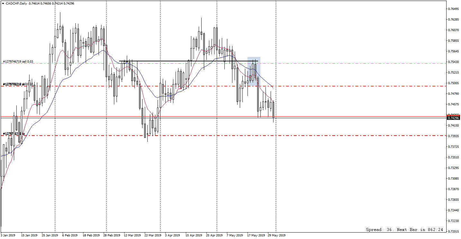Click the 22 Mar 2019 date label
Image resolution: width=461 pixels, height=239 pixels.
point(152,235)
